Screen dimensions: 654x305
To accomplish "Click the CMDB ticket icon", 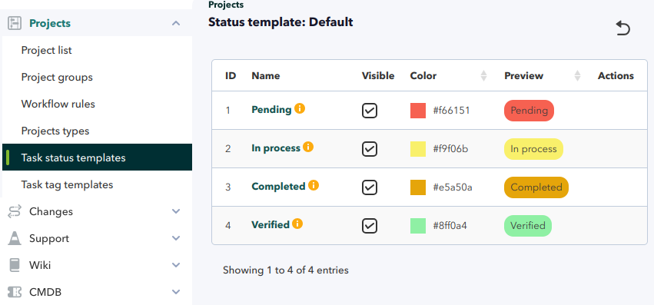I will coord(15,292).
